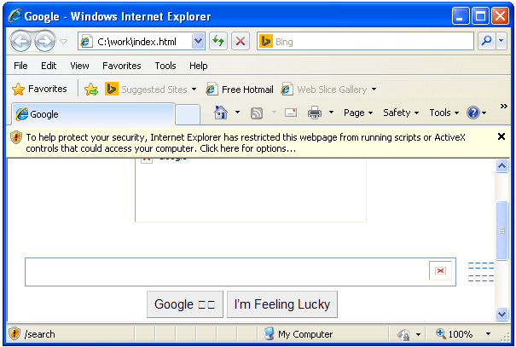Click the status bar shield icon
This screenshot has width=516, height=347.
click(x=14, y=333)
